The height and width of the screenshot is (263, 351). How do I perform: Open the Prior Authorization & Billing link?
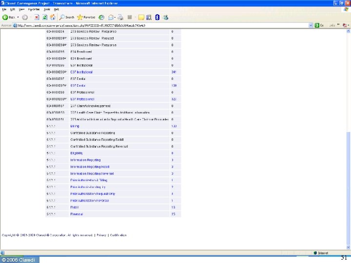tap(89, 180)
